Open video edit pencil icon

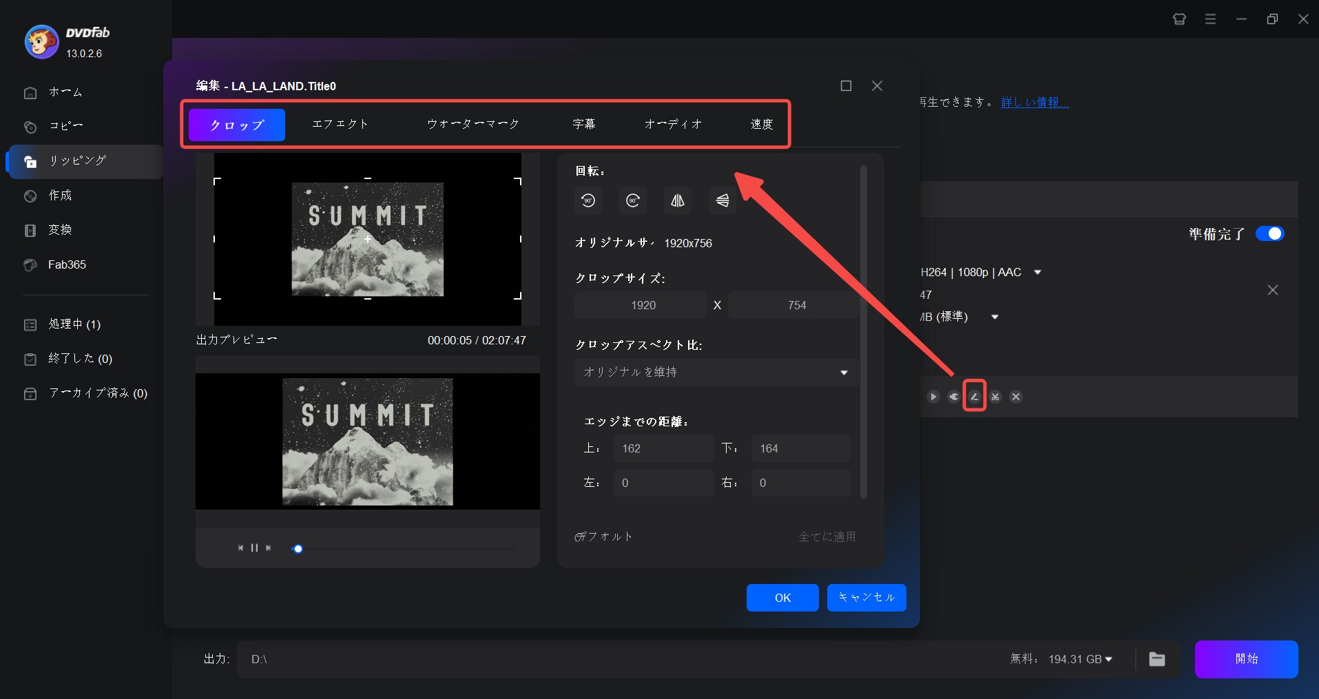(975, 397)
